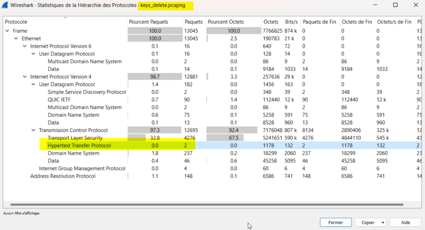The width and height of the screenshot is (425, 230).
Task: Minimize the Wireshark statistics window
Action: click(x=375, y=5)
